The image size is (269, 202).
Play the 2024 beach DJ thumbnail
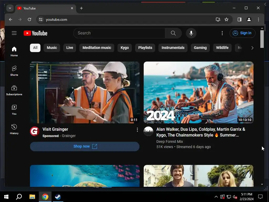pos(199,92)
